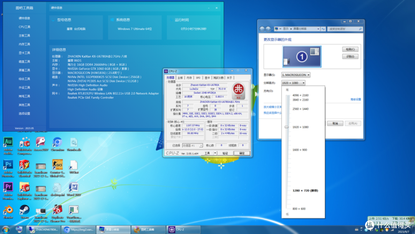This screenshot has width=415, height=234.
Task: Choose the 1280 × 720 recommended resolution mark
Action: pyautogui.click(x=305, y=191)
